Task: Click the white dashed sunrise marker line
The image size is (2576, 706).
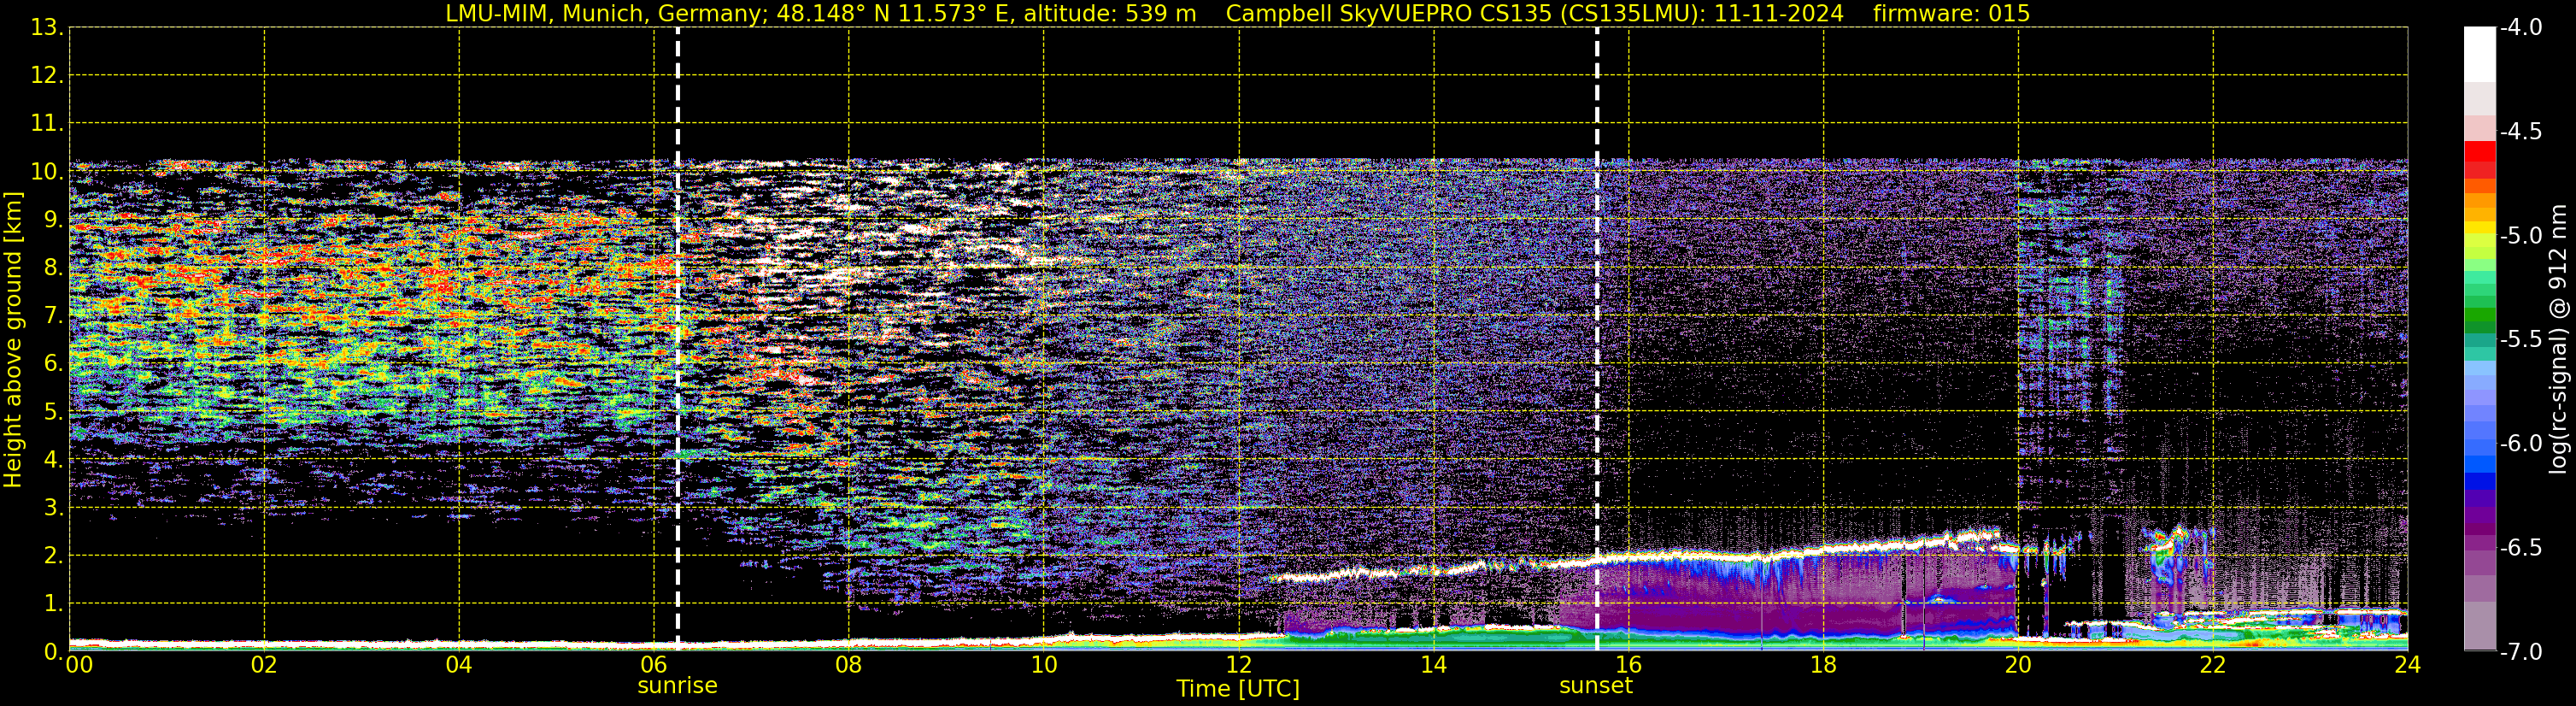Action: click(x=678, y=339)
